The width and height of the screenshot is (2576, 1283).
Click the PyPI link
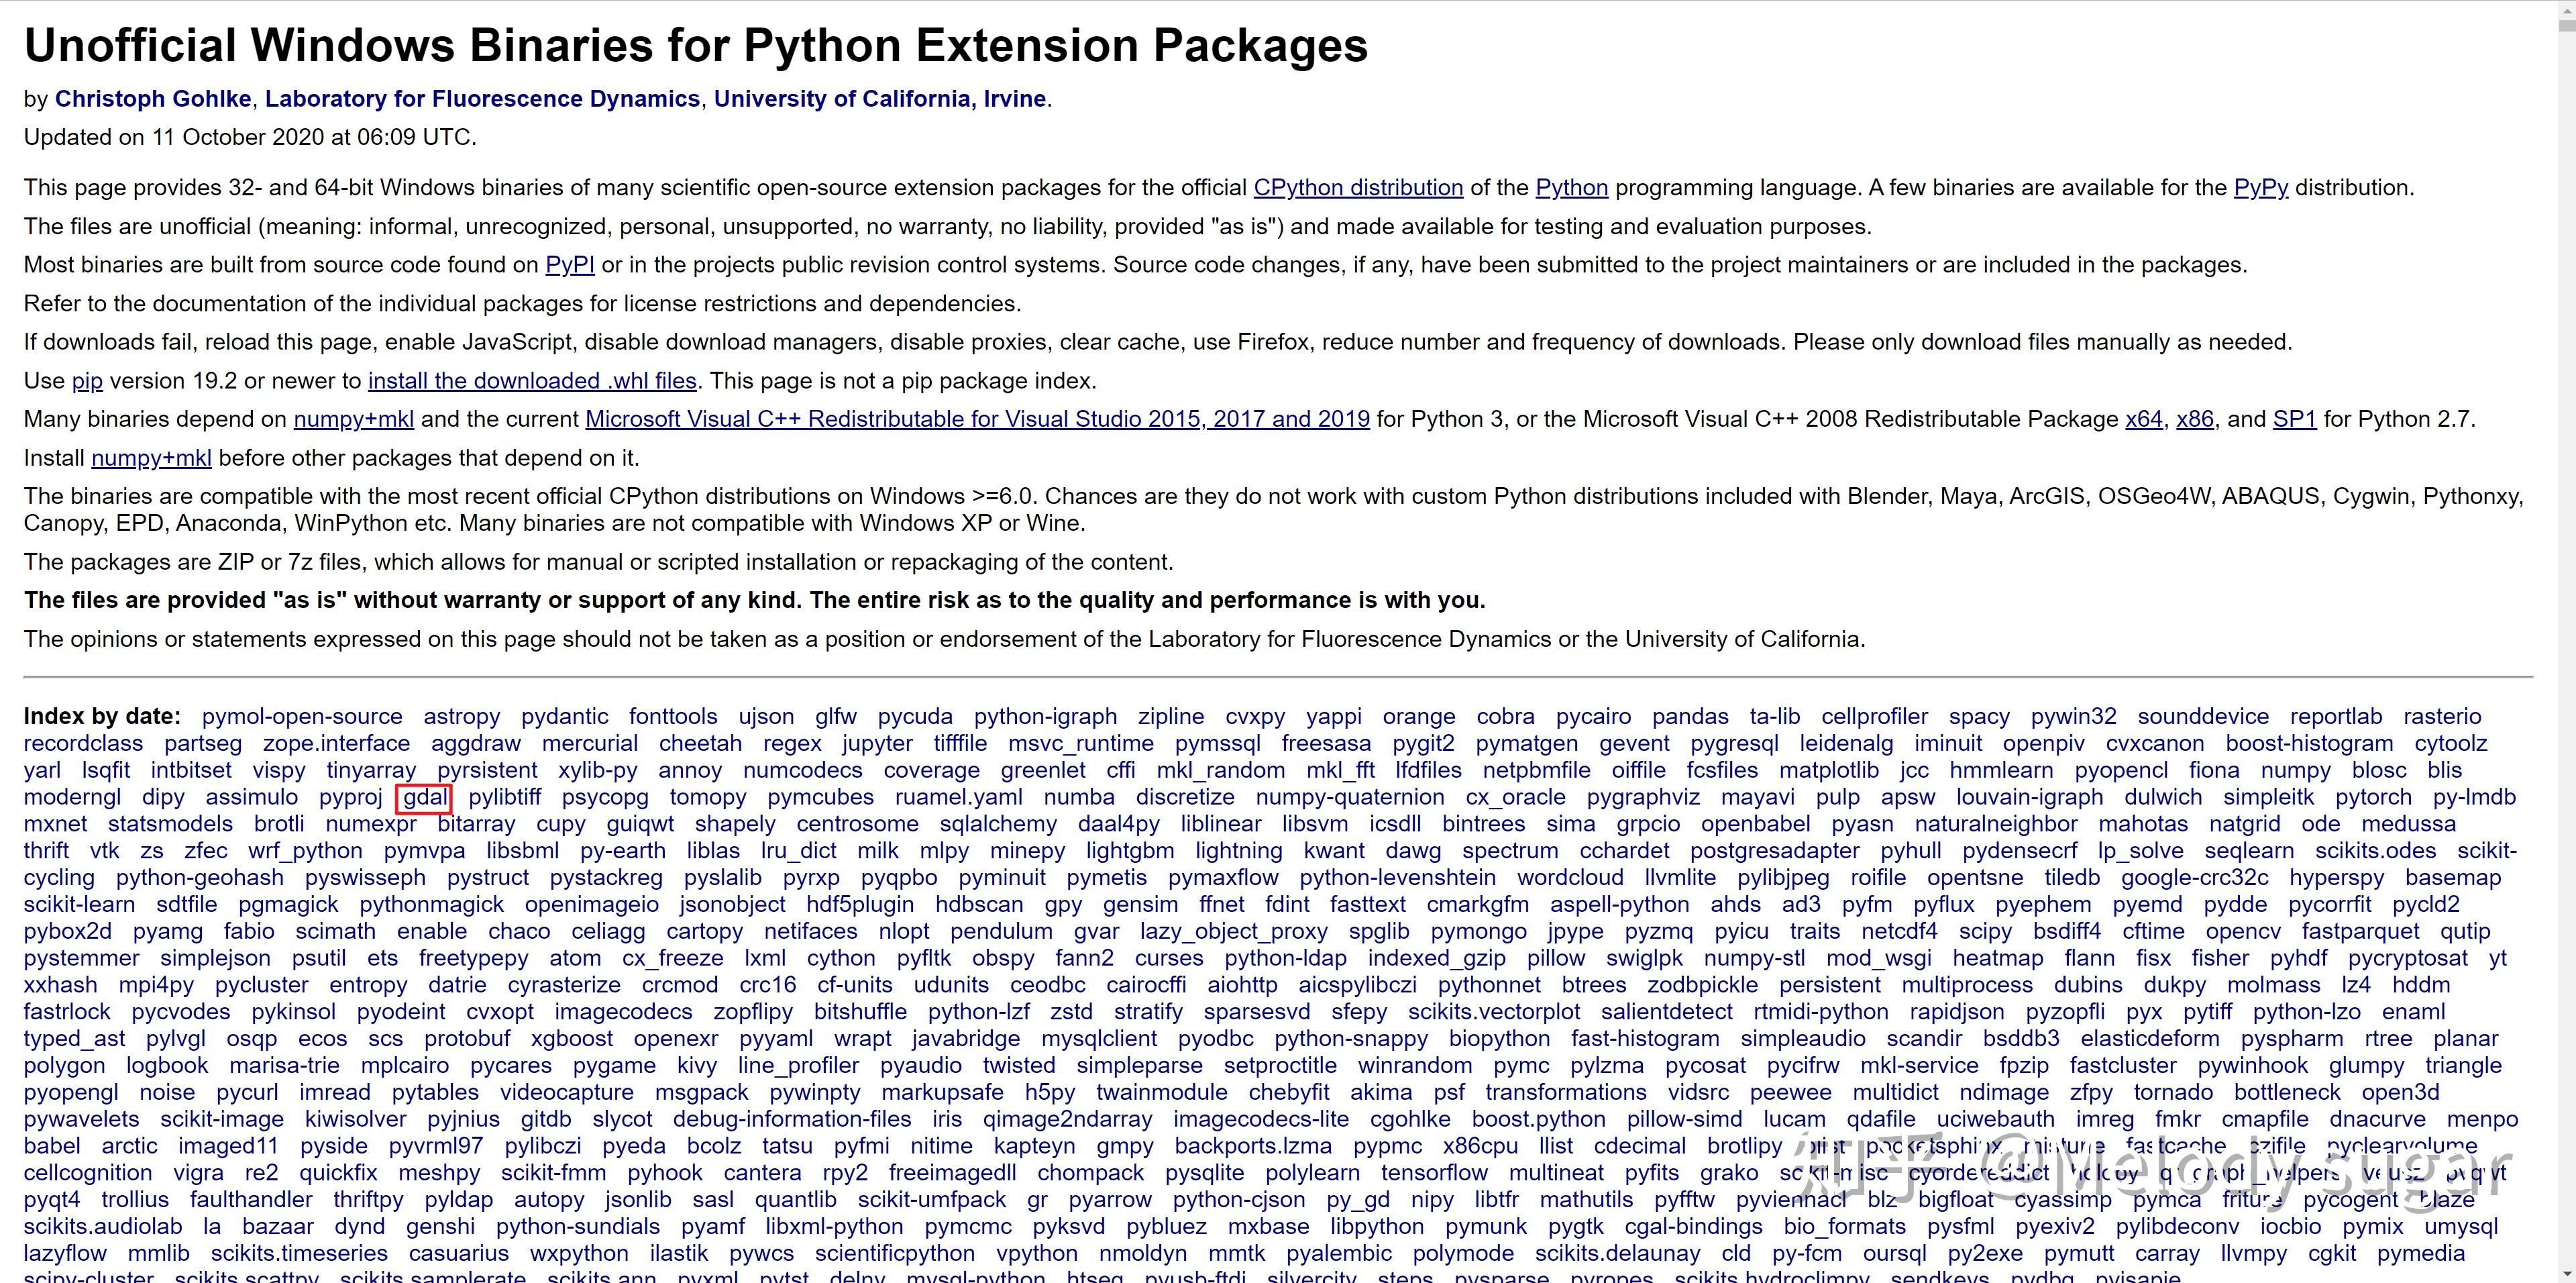point(569,265)
